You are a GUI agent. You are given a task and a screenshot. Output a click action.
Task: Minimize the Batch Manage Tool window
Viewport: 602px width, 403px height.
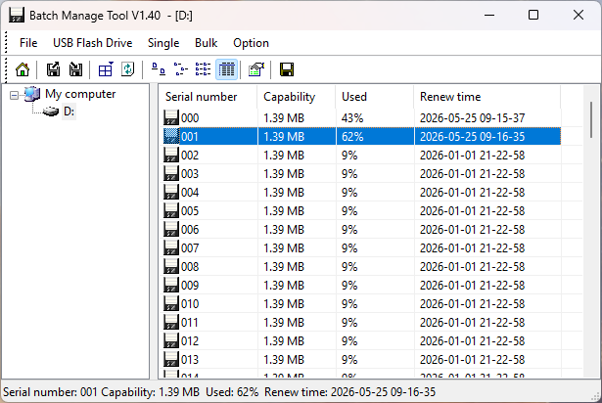(x=489, y=16)
